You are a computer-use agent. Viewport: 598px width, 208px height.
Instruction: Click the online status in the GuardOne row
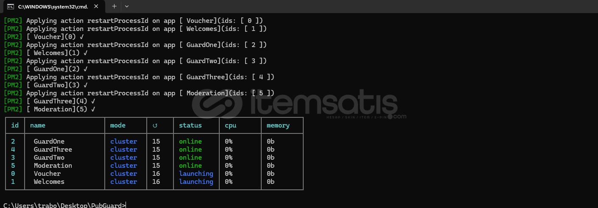click(x=190, y=141)
